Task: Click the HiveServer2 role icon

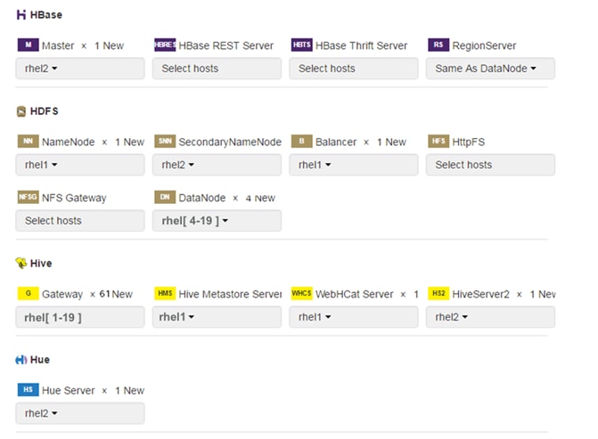Action: pos(438,294)
